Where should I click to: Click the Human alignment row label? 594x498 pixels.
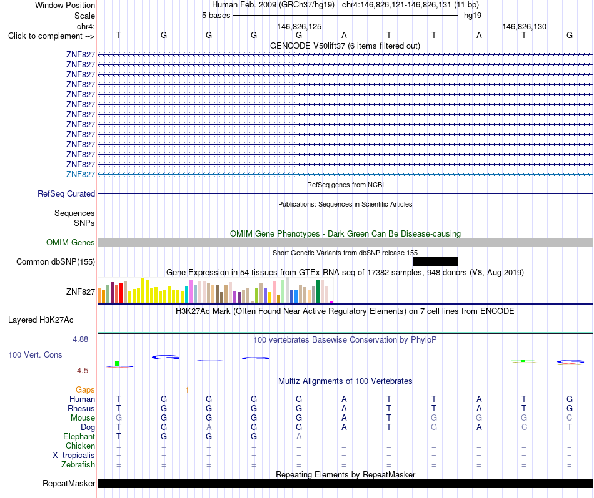(x=82, y=399)
